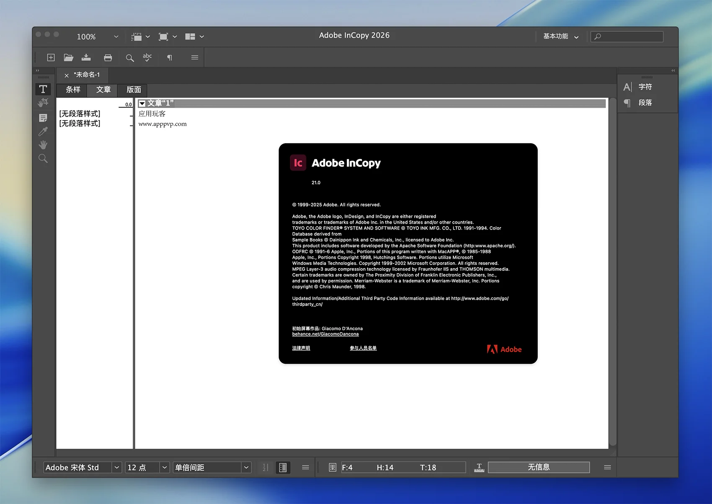Image resolution: width=712 pixels, height=504 pixels.
Task: Toggle paragraph style column view button
Action: click(x=283, y=468)
